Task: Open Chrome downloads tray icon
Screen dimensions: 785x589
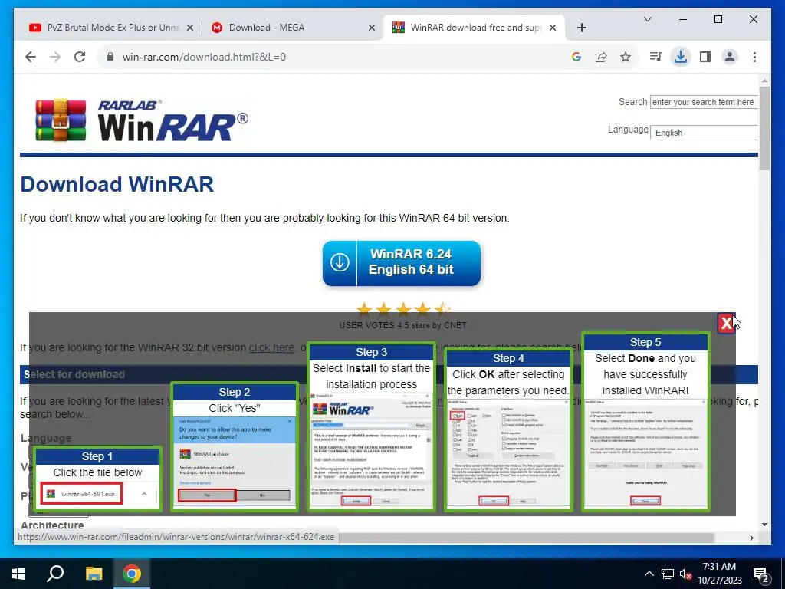Action: [681, 57]
